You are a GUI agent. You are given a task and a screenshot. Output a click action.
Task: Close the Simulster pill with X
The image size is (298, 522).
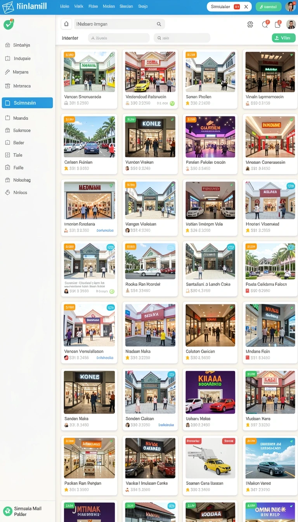246,7
